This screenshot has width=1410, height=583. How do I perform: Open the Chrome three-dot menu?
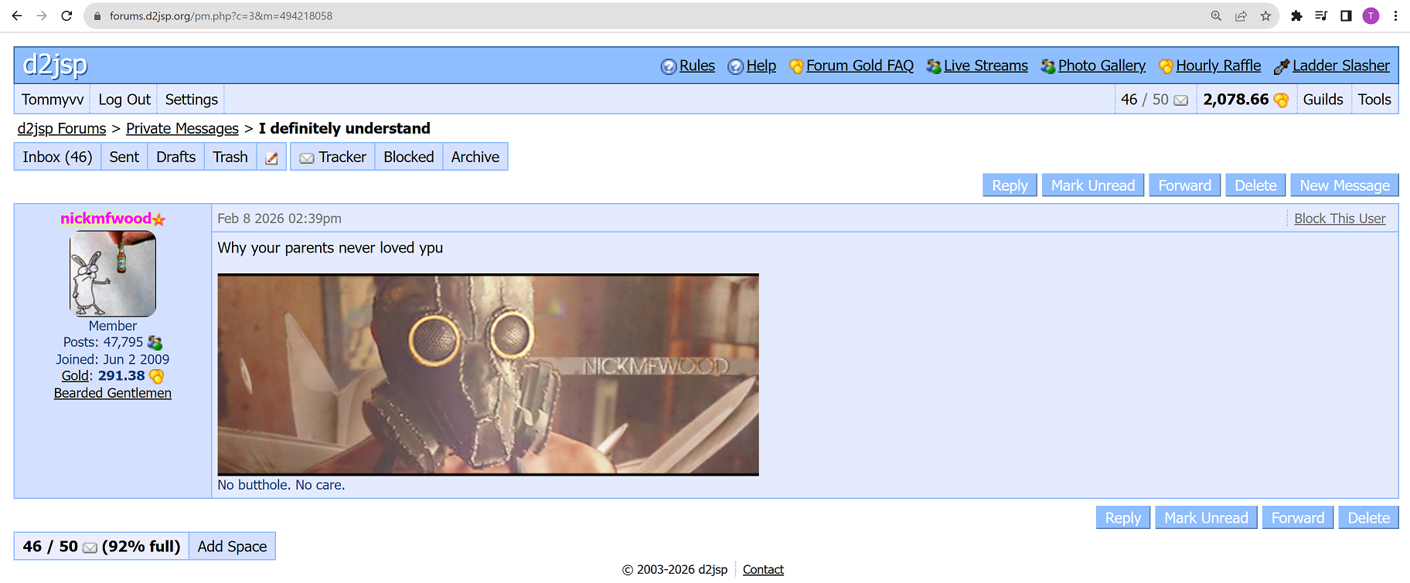1395,15
